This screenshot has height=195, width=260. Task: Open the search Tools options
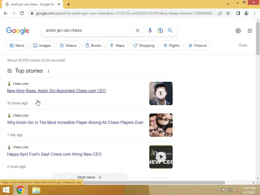click(243, 45)
